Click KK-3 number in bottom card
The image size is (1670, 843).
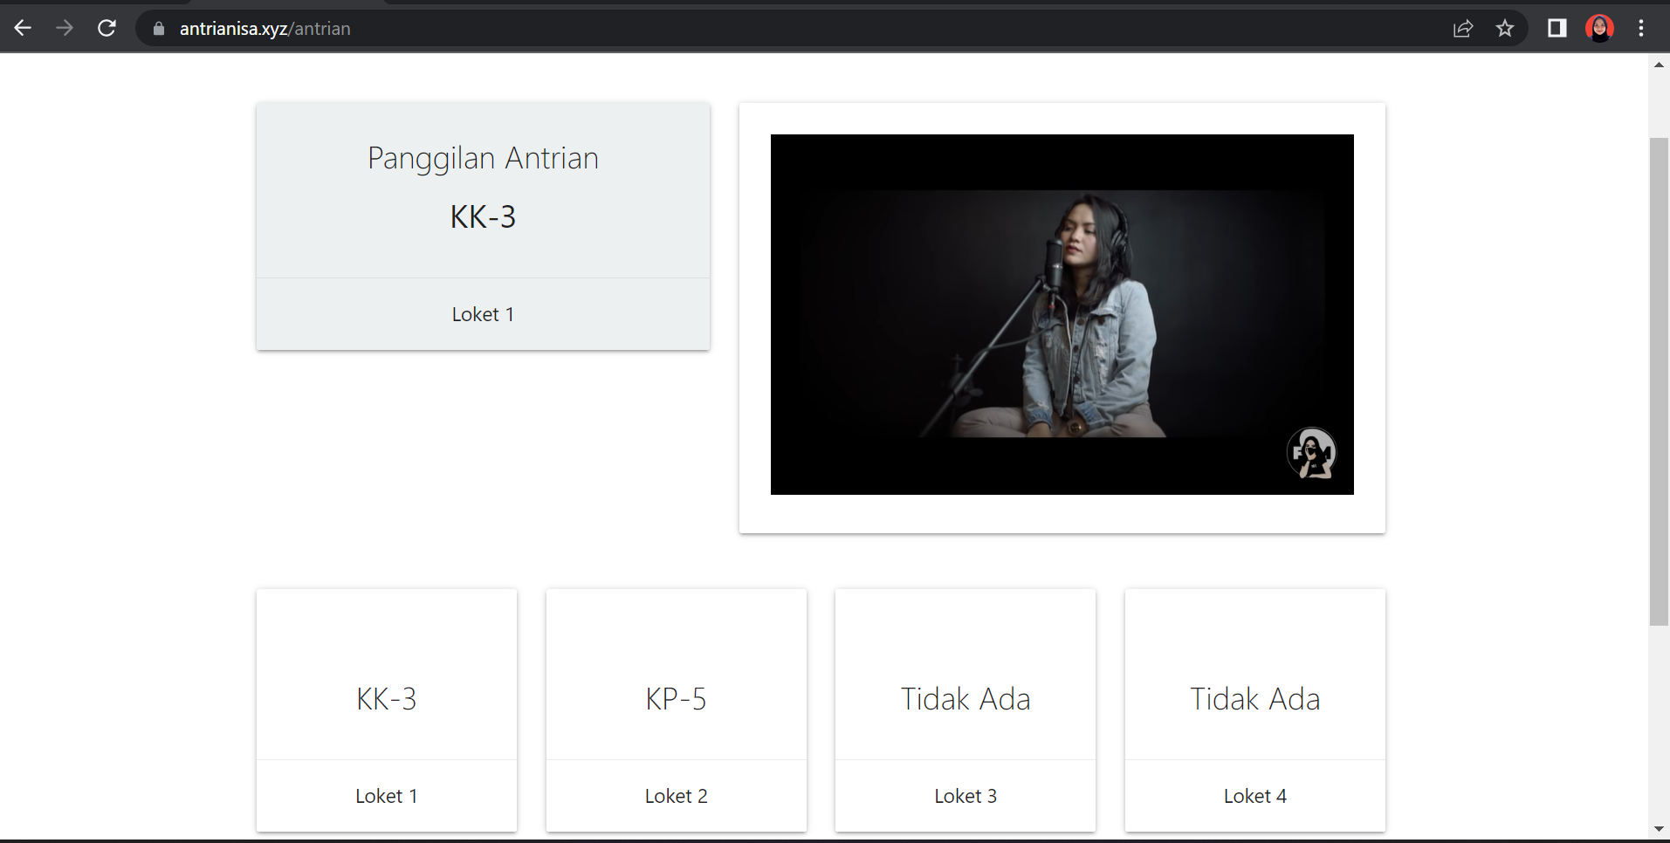click(387, 699)
